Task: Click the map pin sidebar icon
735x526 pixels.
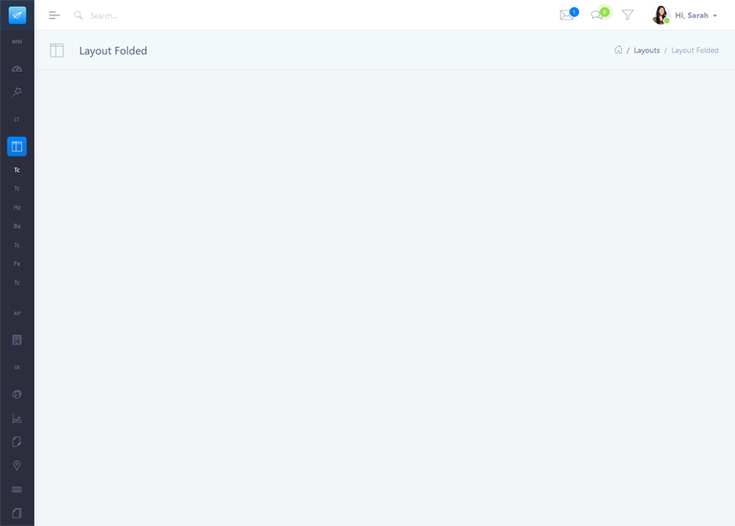Action: click(x=17, y=466)
